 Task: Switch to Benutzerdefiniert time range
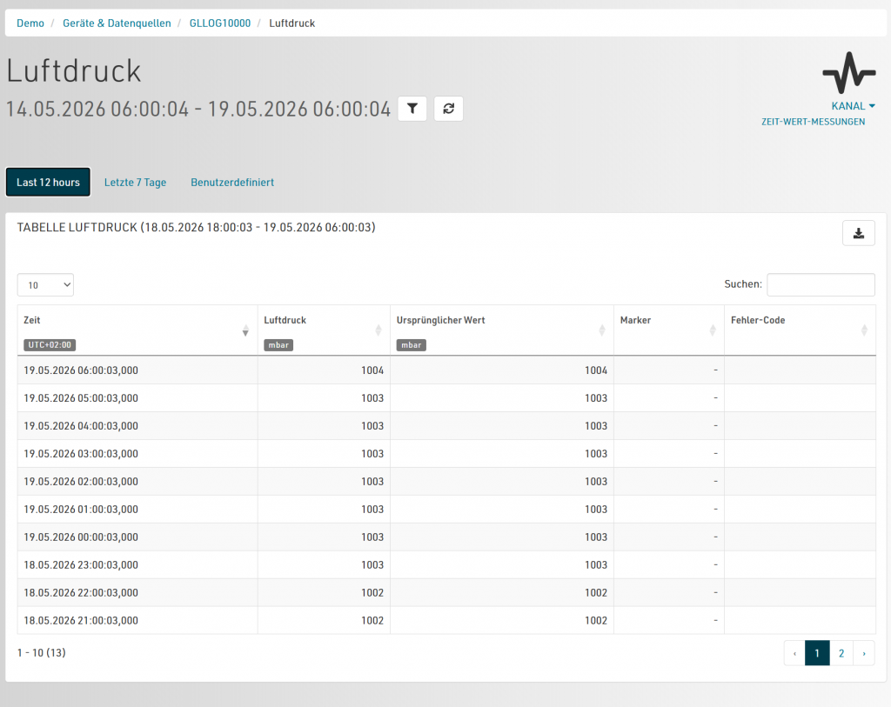[x=232, y=183]
